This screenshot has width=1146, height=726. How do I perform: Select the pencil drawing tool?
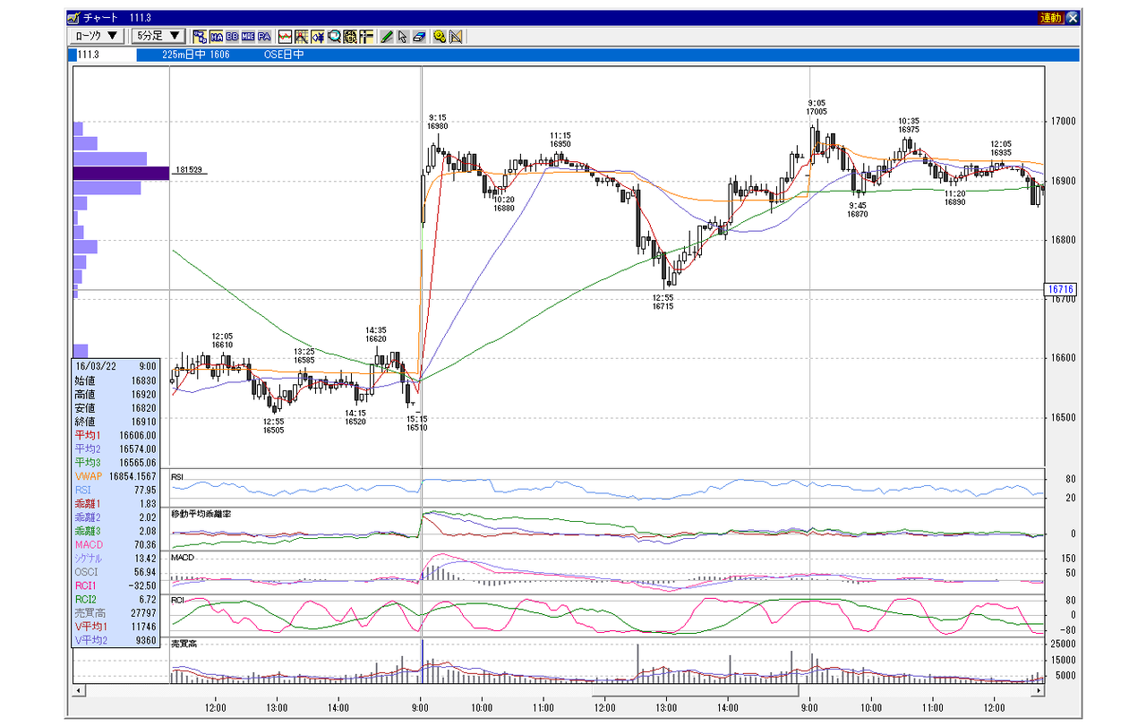(387, 37)
